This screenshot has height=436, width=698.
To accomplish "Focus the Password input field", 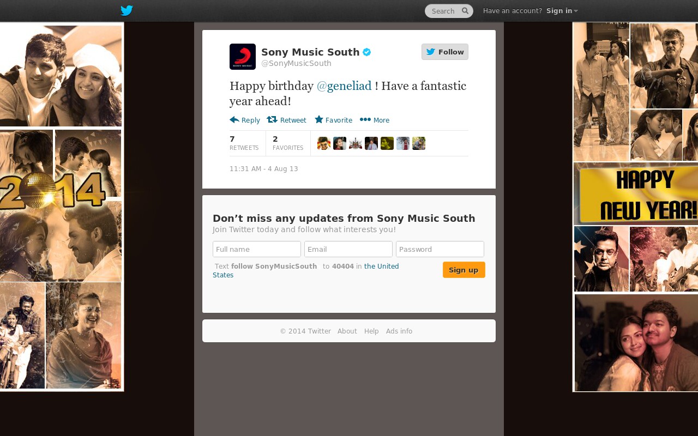I will 440,249.
